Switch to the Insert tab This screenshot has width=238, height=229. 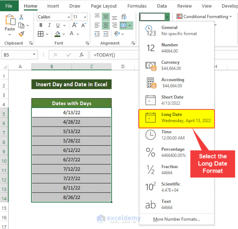click(x=53, y=6)
